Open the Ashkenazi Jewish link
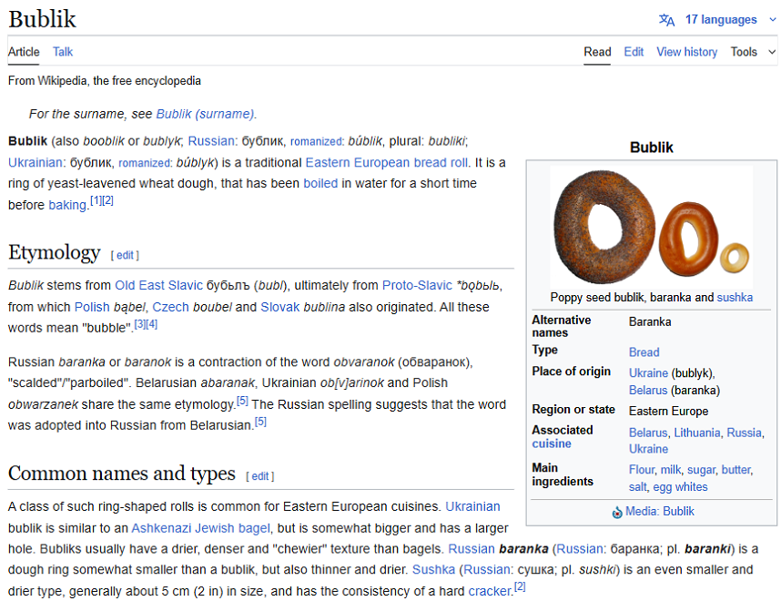The width and height of the screenshot is (781, 601). pos(182,528)
